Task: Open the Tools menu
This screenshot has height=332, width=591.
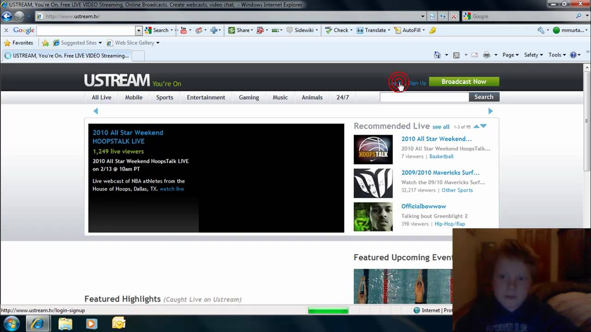Action: [557, 55]
